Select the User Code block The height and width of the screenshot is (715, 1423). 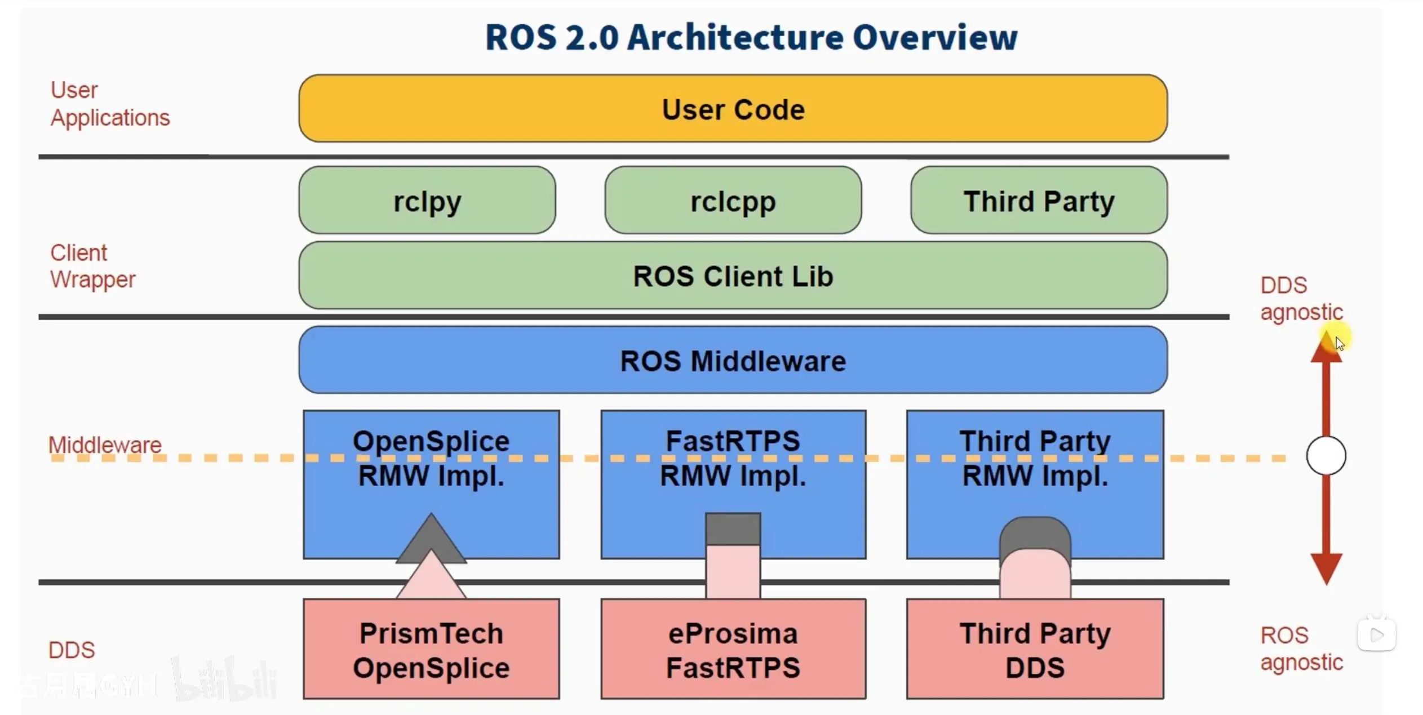click(x=733, y=108)
